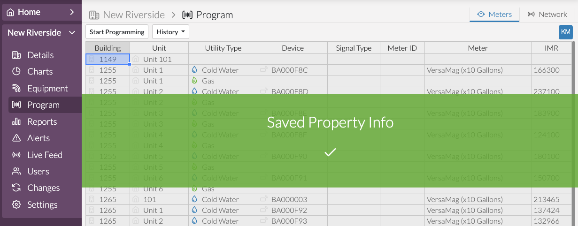578x226 pixels.
Task: Click gas flame icon in third row
Action: [194, 80]
